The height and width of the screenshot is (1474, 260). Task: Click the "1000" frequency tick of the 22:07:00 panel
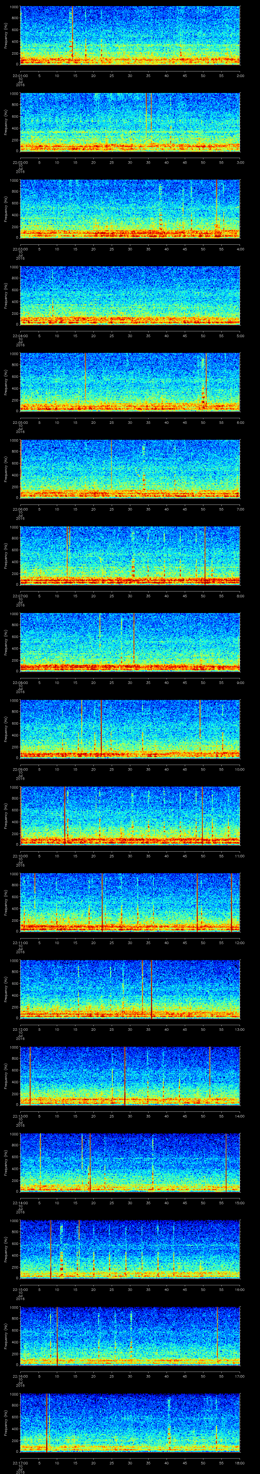(14, 528)
